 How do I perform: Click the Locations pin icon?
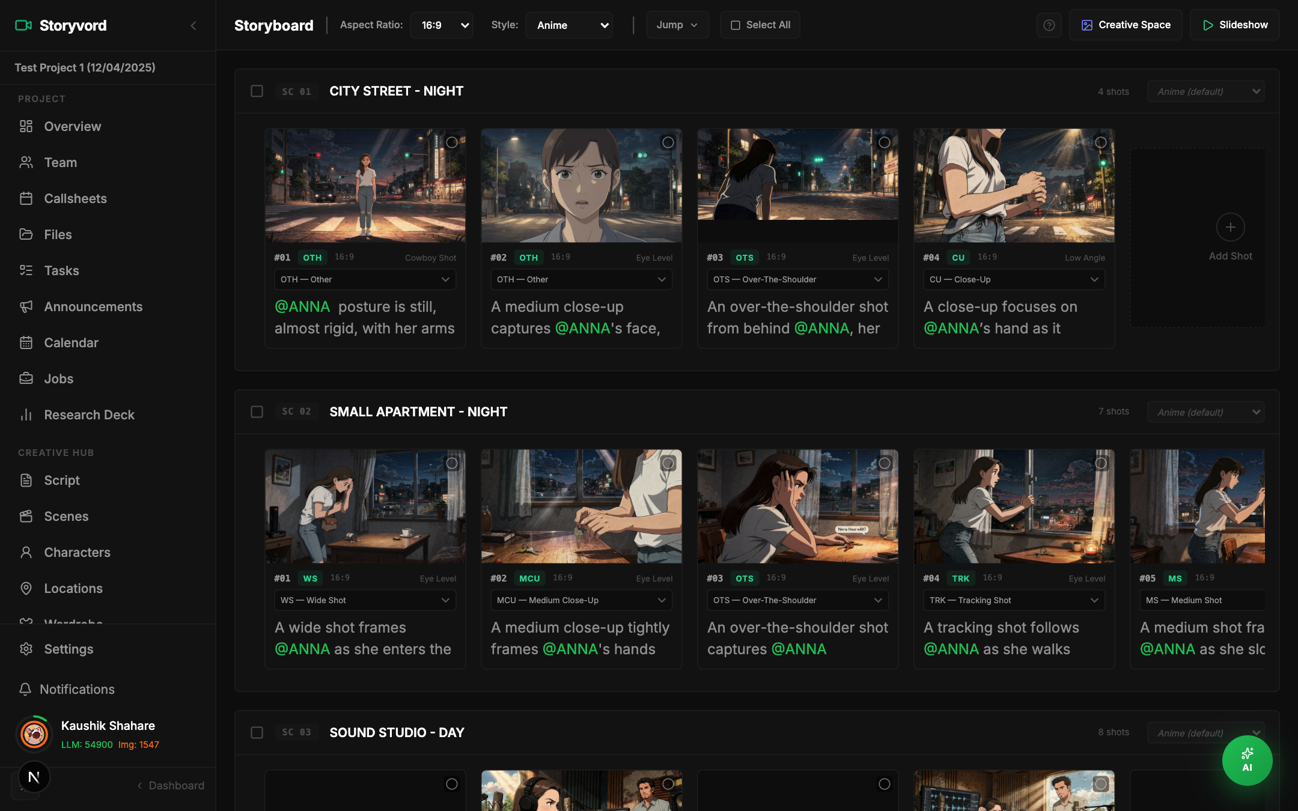(26, 588)
